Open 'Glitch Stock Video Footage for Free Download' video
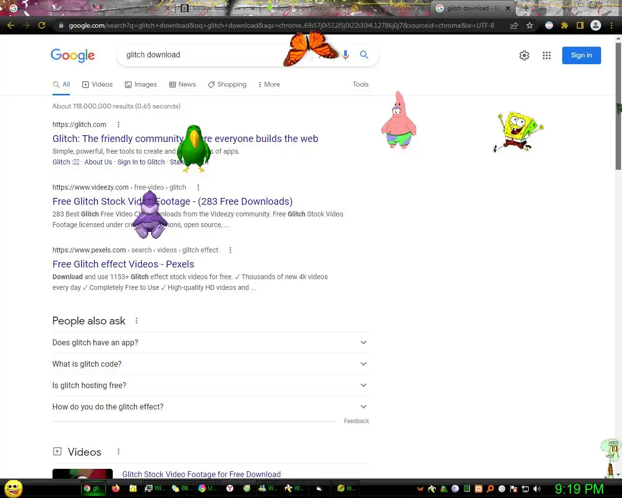Viewport: 622px width, 498px height. [x=201, y=474]
